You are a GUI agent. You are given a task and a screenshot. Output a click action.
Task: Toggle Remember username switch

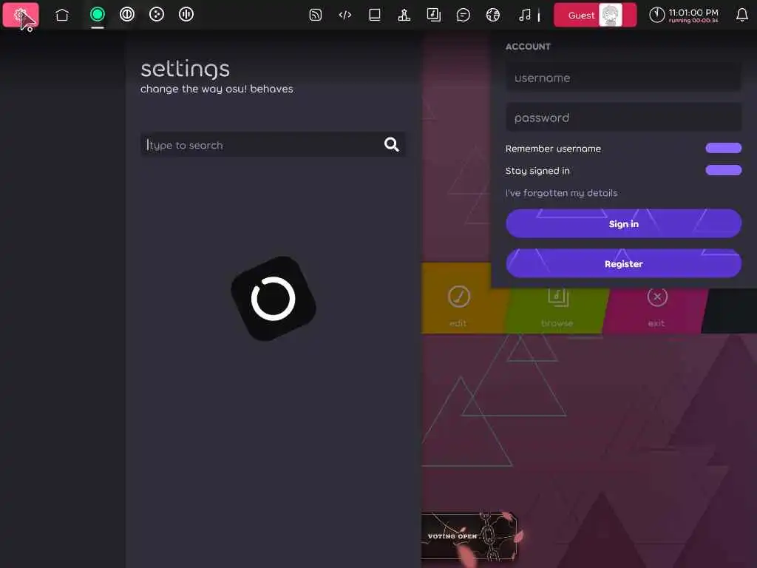click(723, 148)
